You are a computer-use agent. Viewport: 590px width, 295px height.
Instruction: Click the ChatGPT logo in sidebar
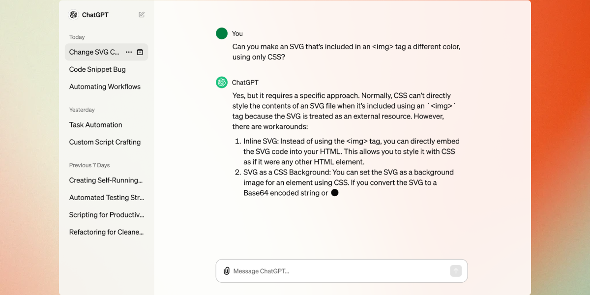pos(74,15)
